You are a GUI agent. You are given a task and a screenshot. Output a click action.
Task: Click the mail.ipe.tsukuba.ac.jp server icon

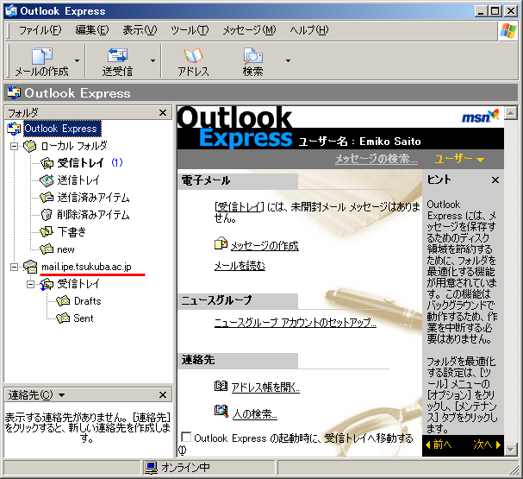tap(30, 267)
